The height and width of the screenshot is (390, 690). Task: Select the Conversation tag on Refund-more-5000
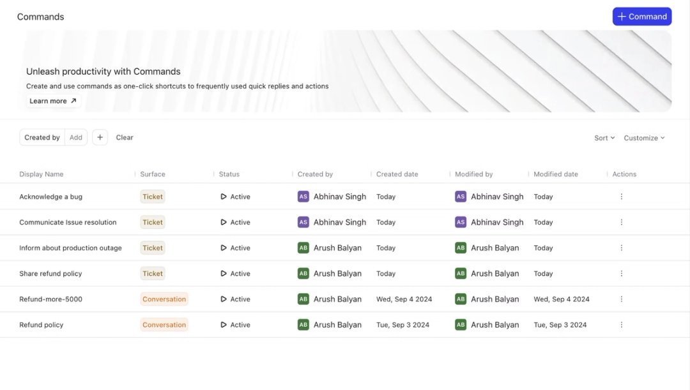click(164, 299)
